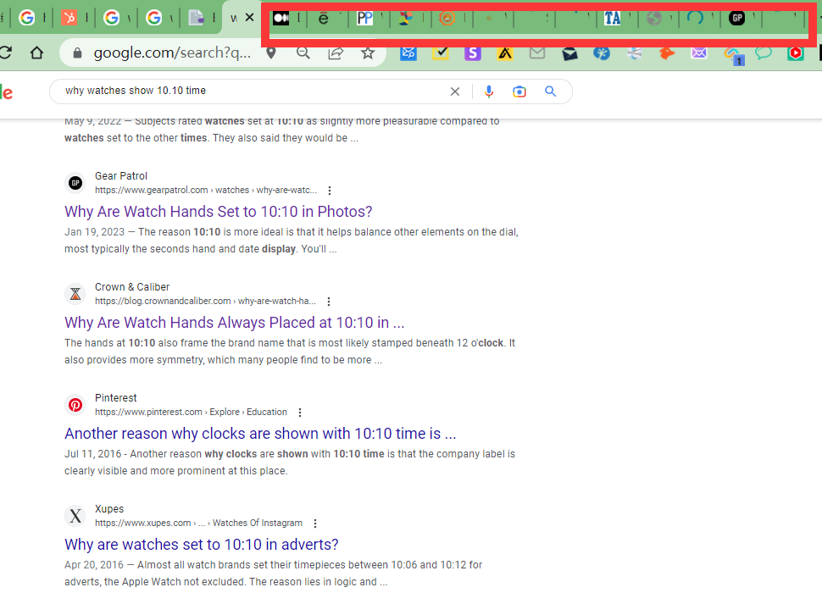Search by image with Google Lens
The width and height of the screenshot is (822, 615).
pos(519,91)
